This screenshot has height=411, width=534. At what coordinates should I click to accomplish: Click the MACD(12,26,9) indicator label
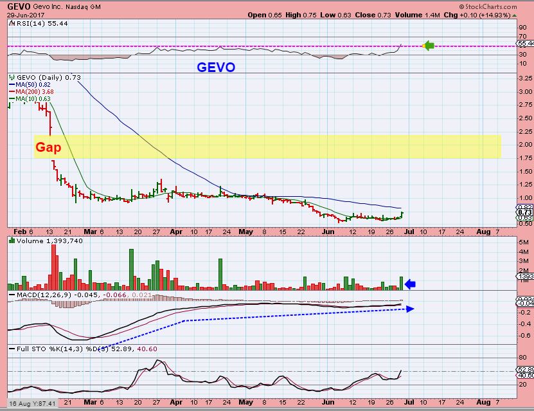pyautogui.click(x=44, y=295)
